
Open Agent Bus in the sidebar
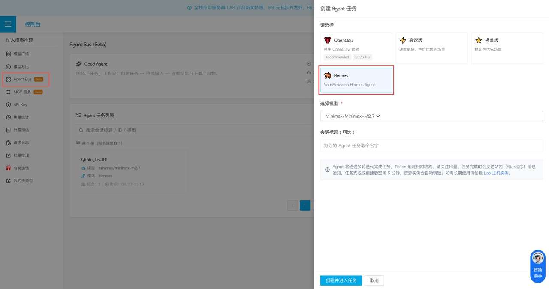pos(26,79)
